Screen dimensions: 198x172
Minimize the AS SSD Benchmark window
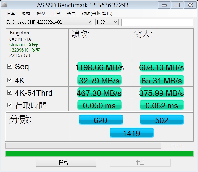(164, 5)
